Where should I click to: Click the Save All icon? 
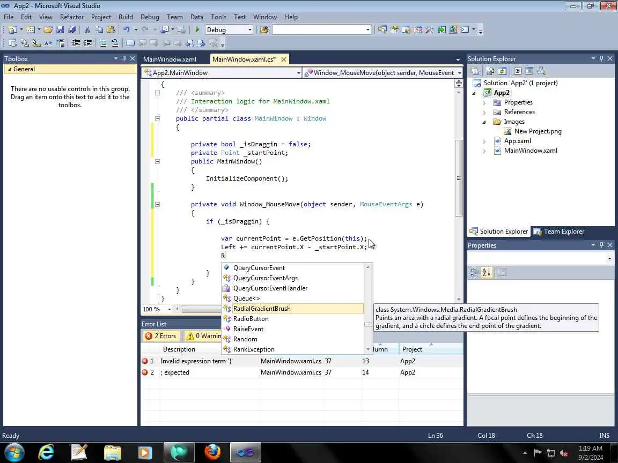[x=72, y=29]
